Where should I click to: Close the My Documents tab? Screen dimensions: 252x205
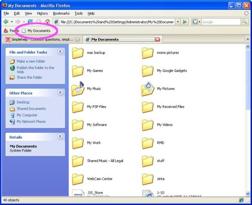[158, 39]
